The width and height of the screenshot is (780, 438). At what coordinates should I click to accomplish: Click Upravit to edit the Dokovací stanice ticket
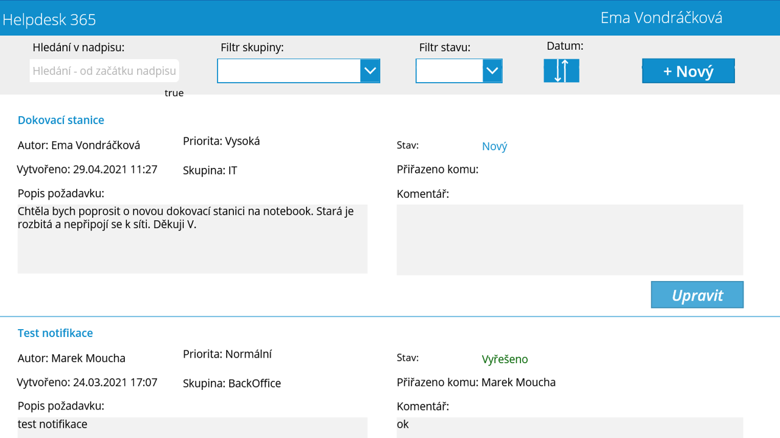697,294
